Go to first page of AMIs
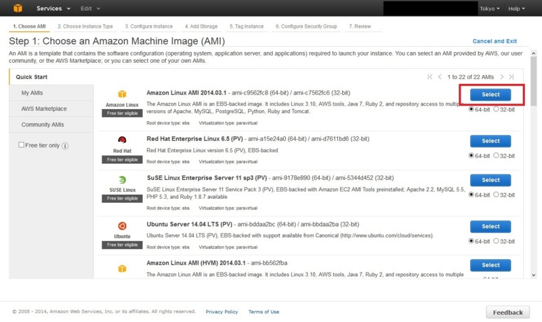Viewport: 542px width, 322px height. (x=430, y=76)
